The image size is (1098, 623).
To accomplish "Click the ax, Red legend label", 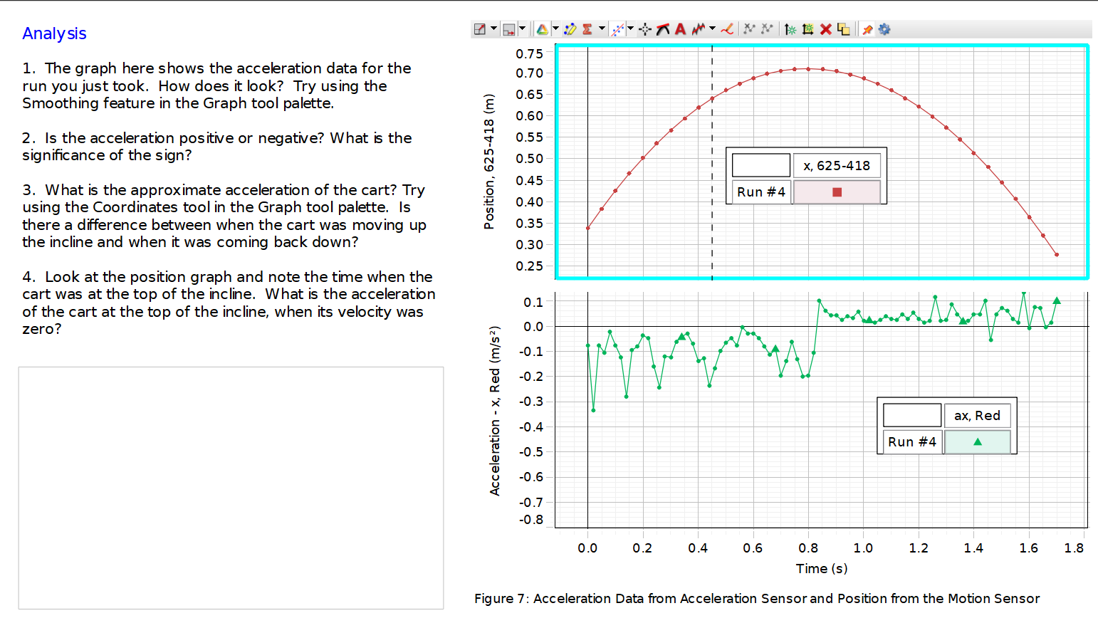I will (x=978, y=415).
